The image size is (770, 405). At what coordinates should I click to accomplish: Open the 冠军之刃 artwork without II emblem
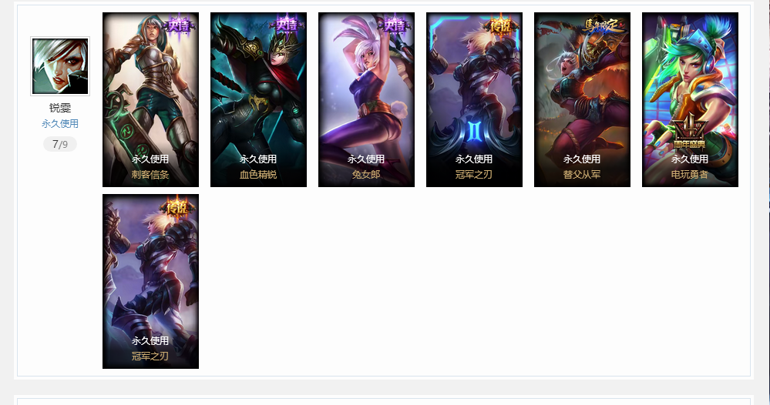pyautogui.click(x=151, y=282)
